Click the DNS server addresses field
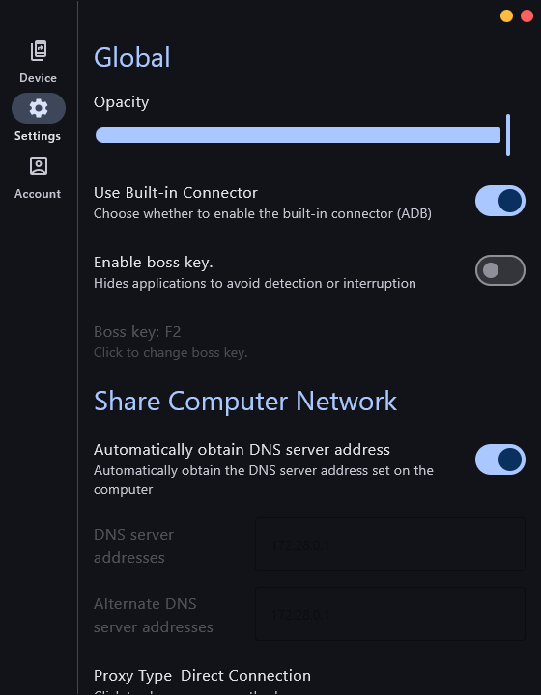 pyautogui.click(x=390, y=544)
